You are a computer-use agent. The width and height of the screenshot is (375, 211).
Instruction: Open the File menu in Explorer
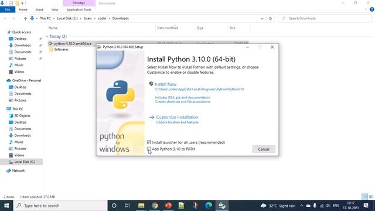8,9
